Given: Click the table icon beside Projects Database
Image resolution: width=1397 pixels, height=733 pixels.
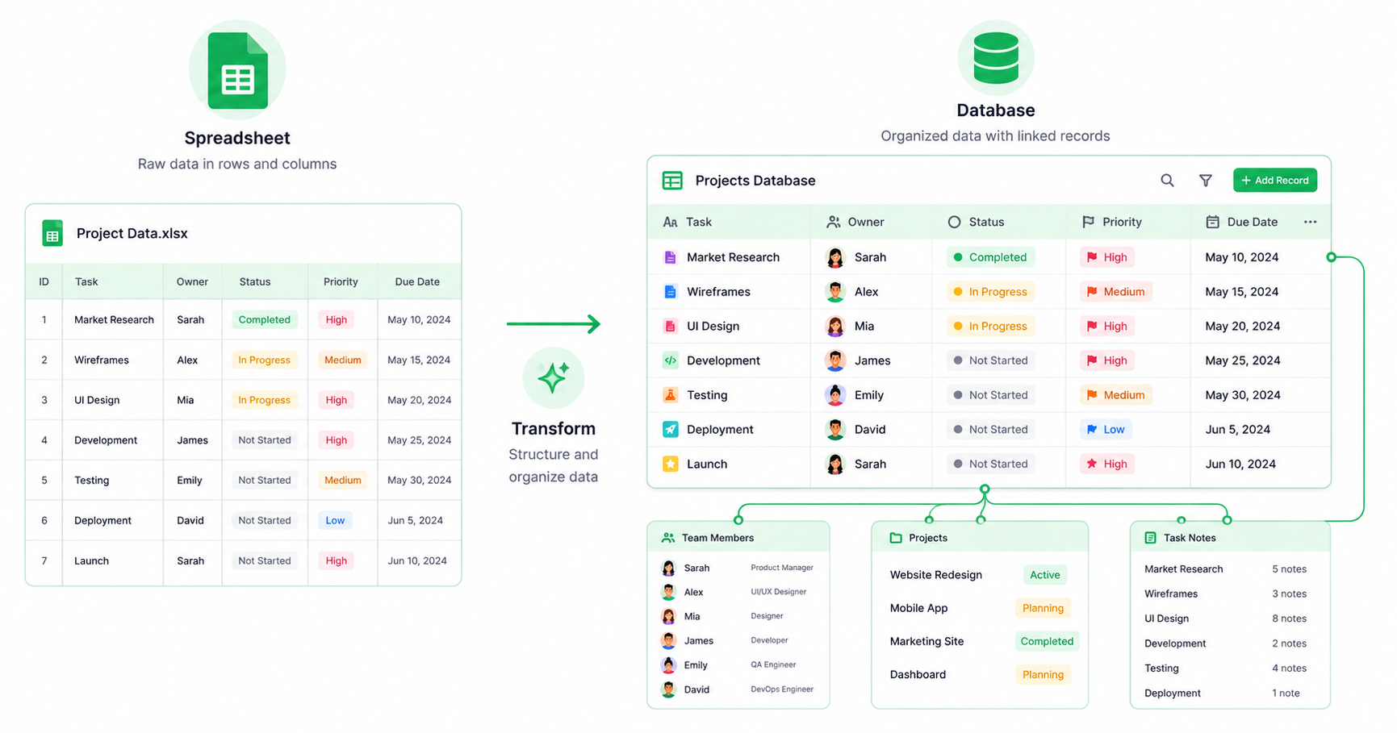Looking at the screenshot, I should click(672, 181).
